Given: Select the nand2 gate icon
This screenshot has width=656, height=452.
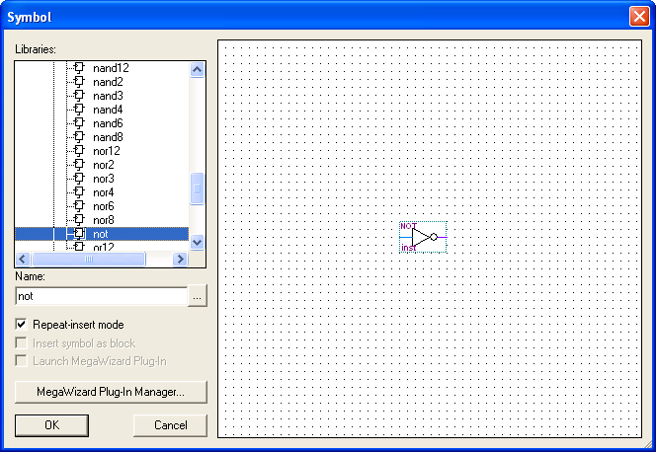Looking at the screenshot, I should (79, 82).
